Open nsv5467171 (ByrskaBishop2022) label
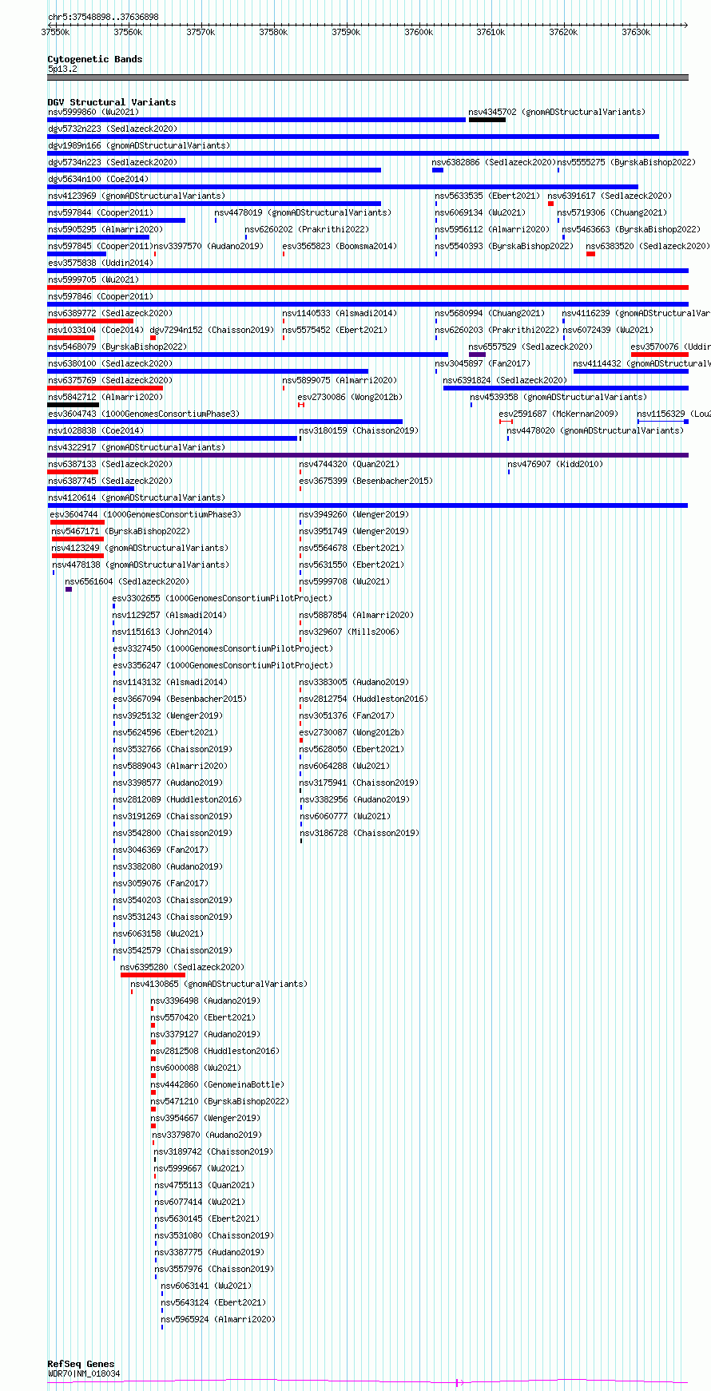 [121, 532]
